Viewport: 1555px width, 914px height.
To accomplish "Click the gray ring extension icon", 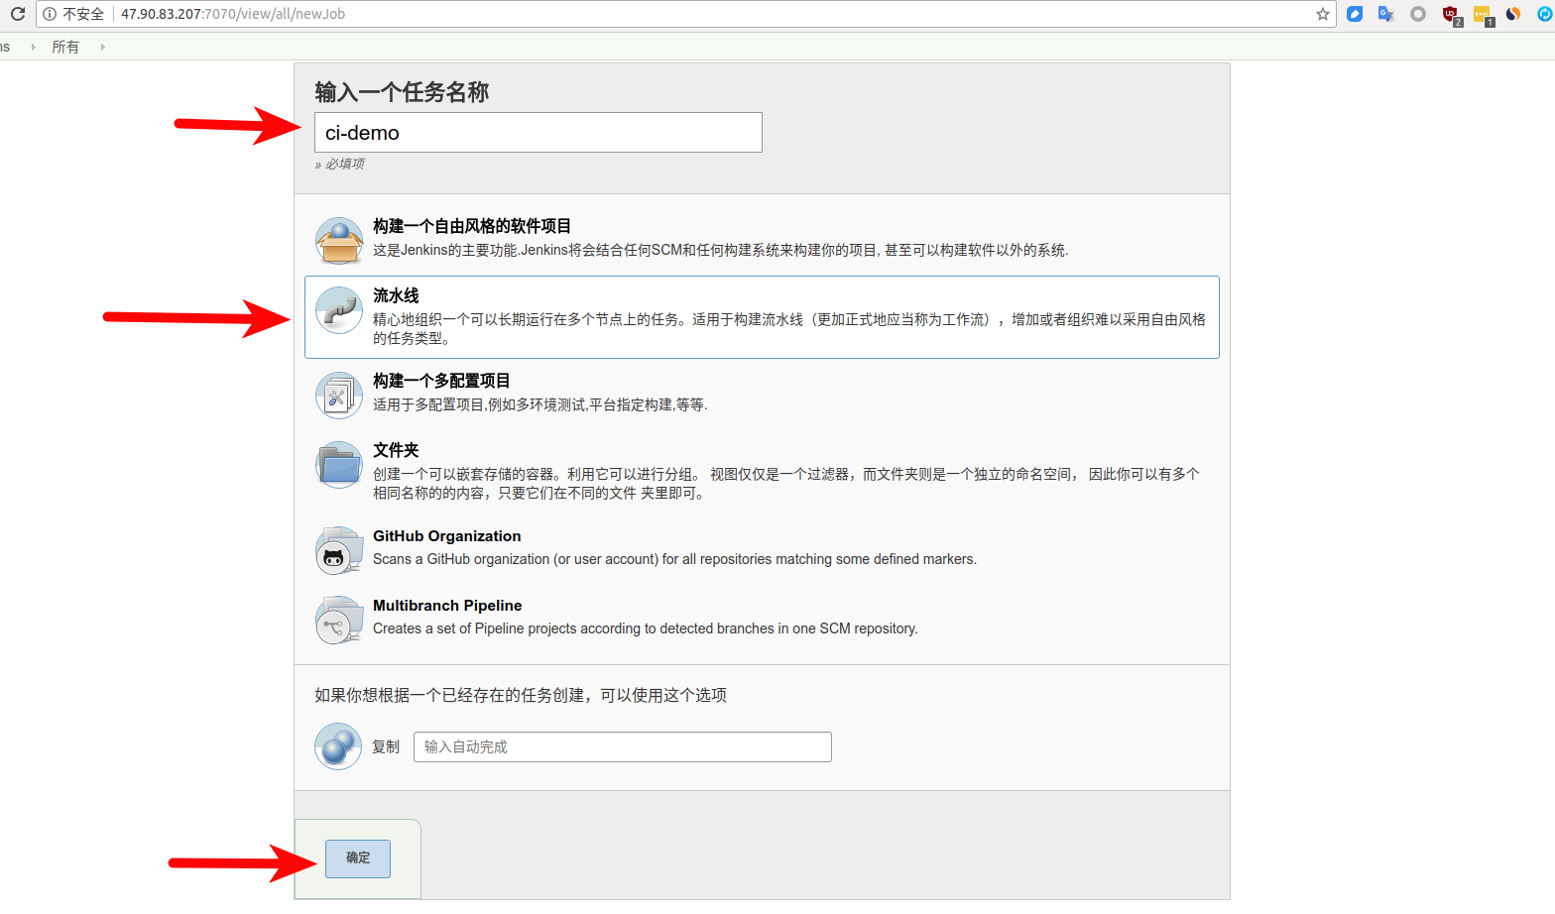I will coord(1418,14).
